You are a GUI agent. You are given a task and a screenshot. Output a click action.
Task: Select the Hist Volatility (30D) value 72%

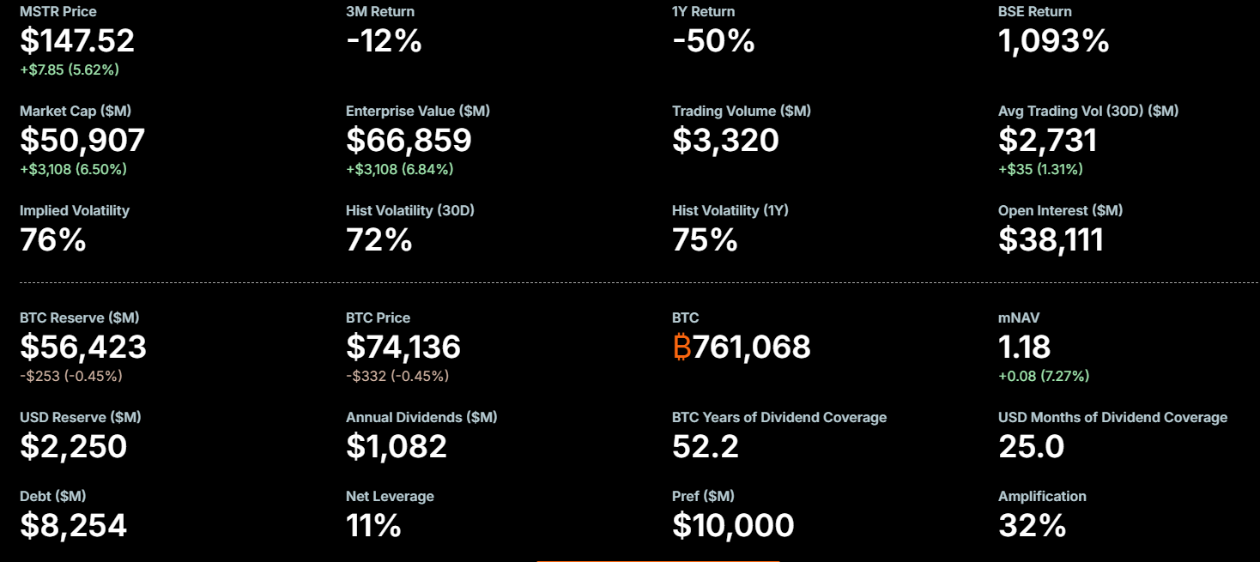(379, 240)
